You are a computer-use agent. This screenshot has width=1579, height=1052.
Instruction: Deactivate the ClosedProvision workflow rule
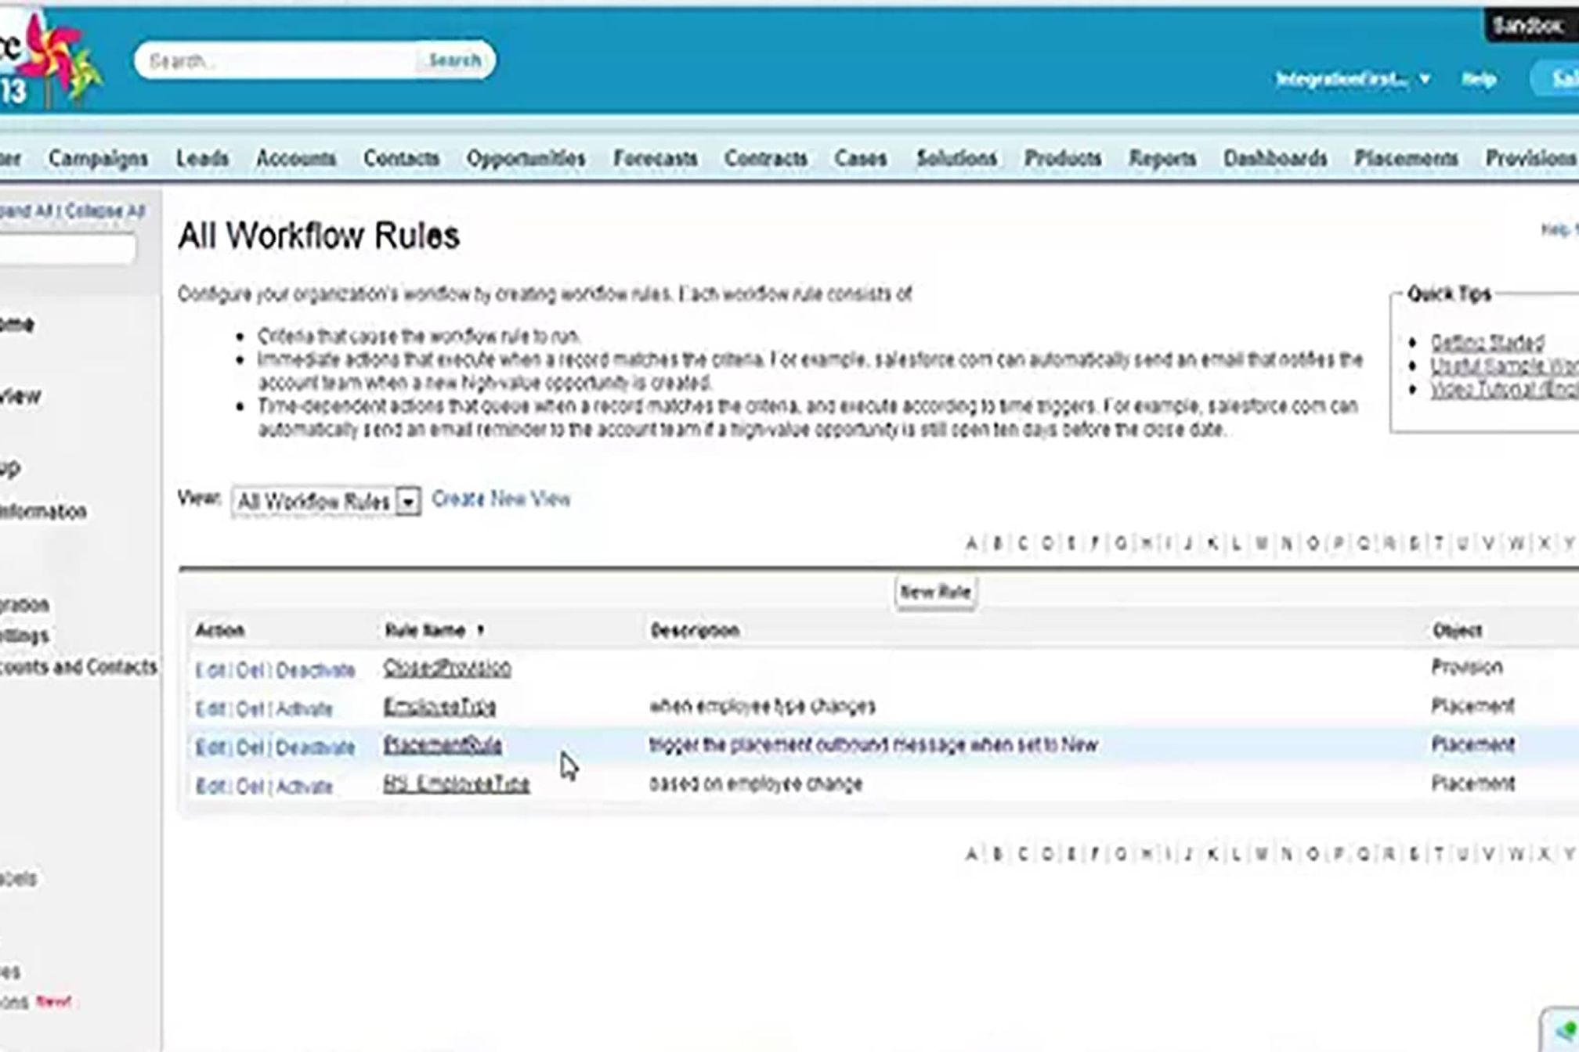[x=315, y=670]
